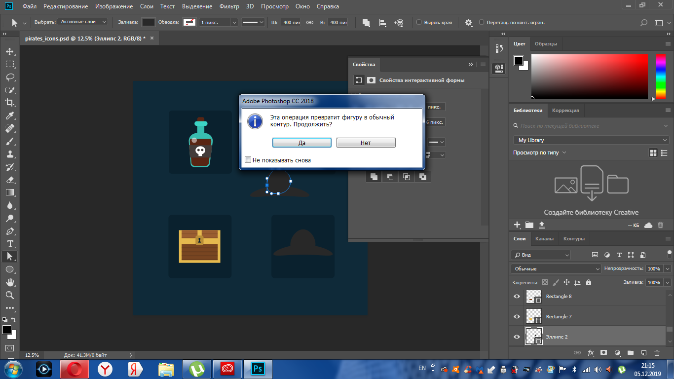Delete layer using the trash icon

pos(657,353)
